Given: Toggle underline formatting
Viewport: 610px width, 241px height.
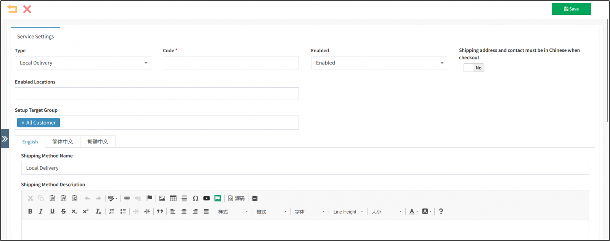Looking at the screenshot, I should 52,211.
